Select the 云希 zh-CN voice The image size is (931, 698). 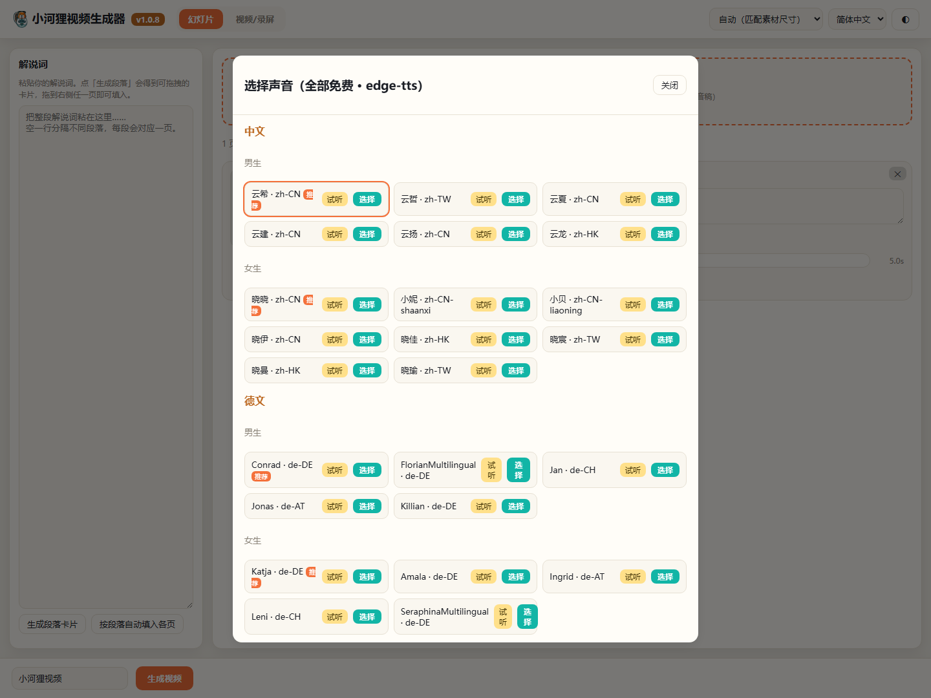(x=367, y=200)
